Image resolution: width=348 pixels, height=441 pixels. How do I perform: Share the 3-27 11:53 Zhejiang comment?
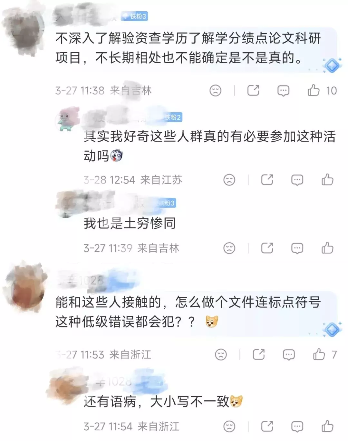259,355
